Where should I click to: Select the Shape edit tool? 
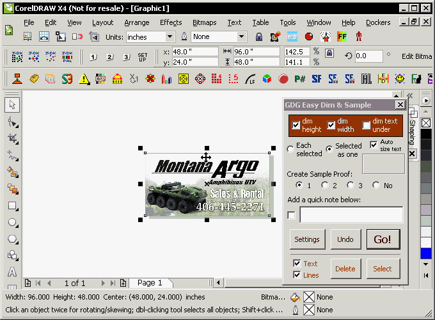[13, 122]
